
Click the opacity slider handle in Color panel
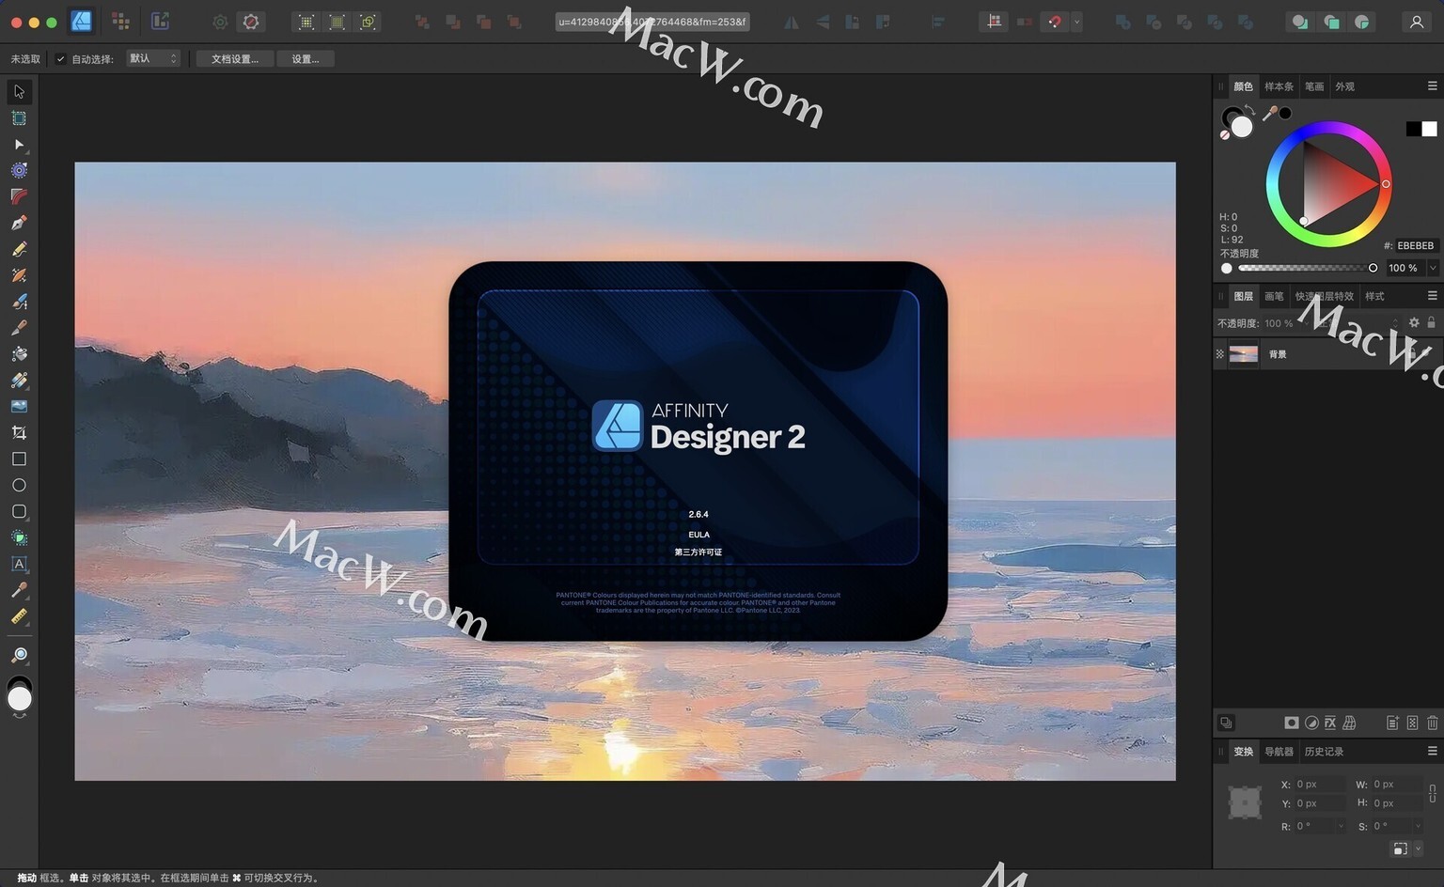pos(1373,268)
